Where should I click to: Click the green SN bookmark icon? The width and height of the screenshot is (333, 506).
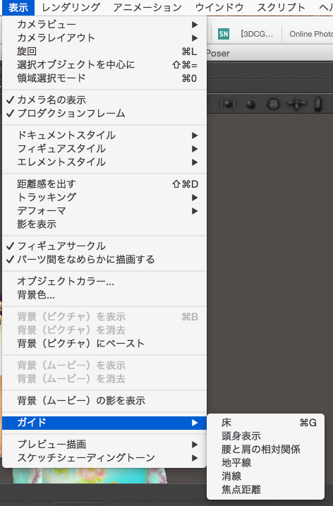(x=224, y=34)
